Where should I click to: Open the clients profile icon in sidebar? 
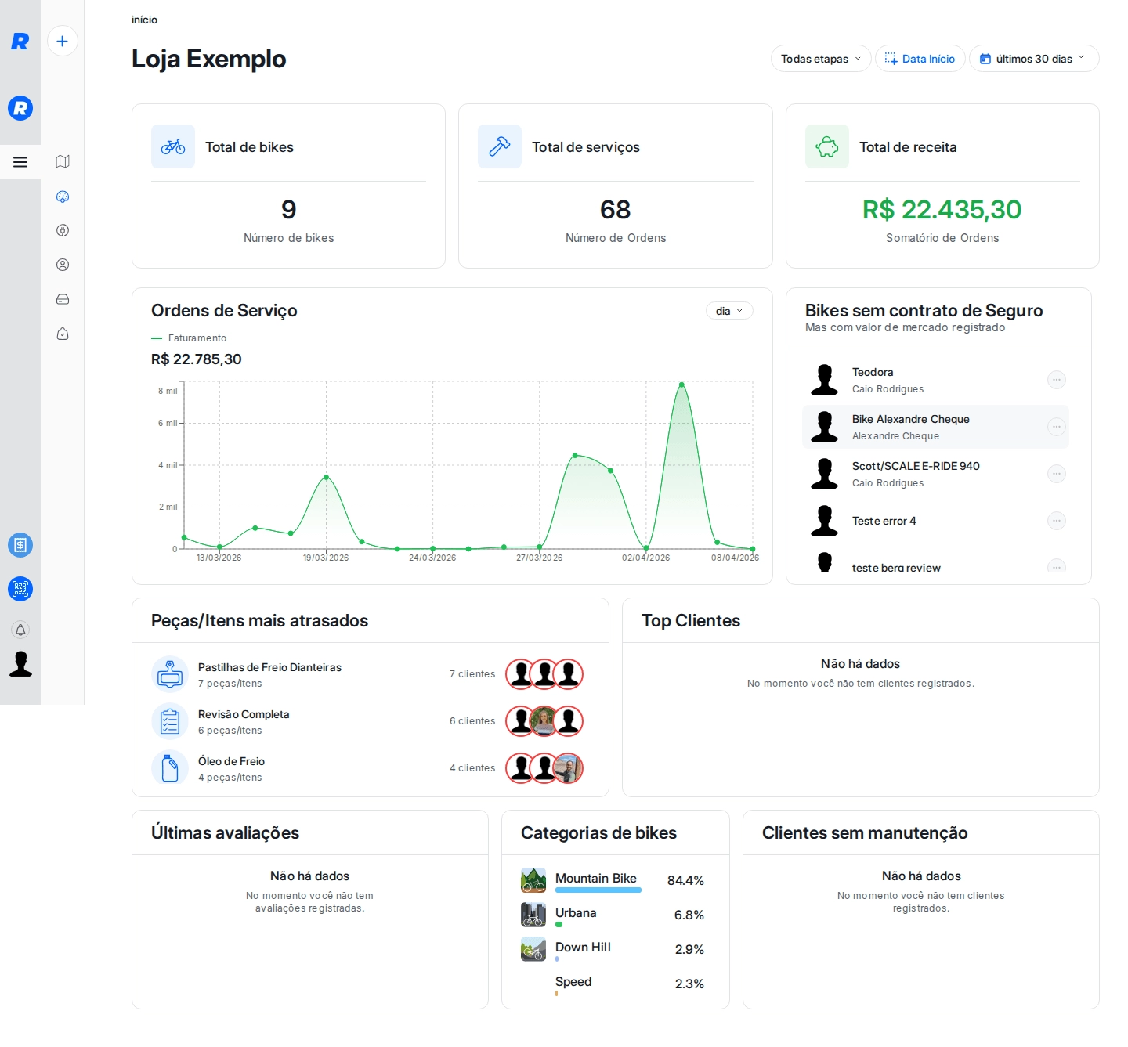coord(62,265)
